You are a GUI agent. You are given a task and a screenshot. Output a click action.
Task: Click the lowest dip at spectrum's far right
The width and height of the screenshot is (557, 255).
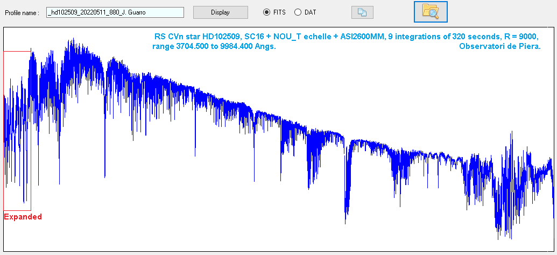[x=499, y=237]
